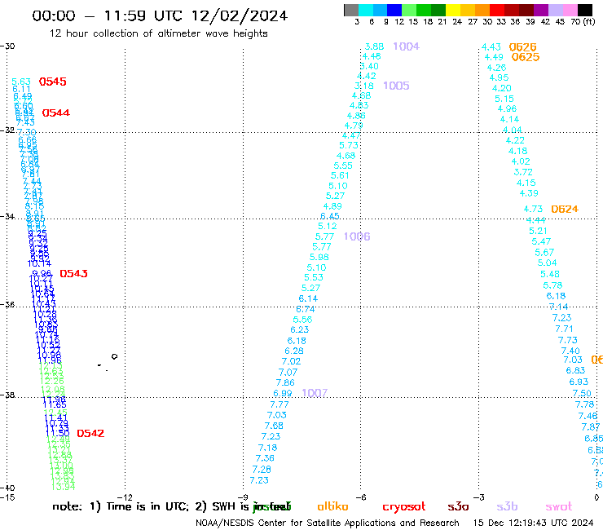Viewport: 603px width, 530px height.
Task: Click the wave height value 3.18
Action: coord(363,86)
